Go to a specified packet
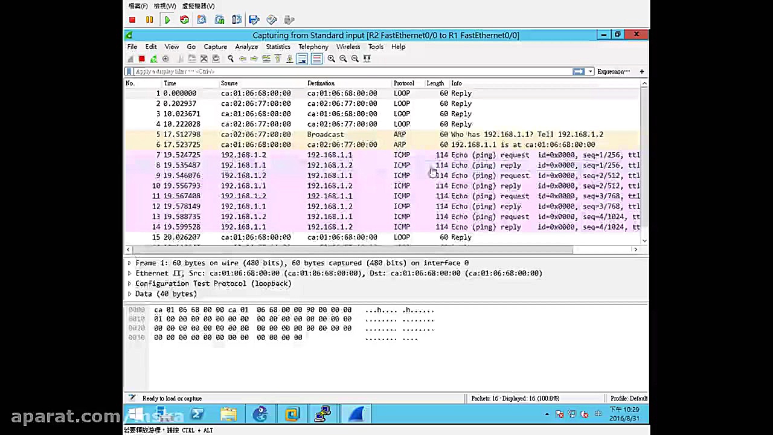This screenshot has width=773, height=435. point(266,59)
